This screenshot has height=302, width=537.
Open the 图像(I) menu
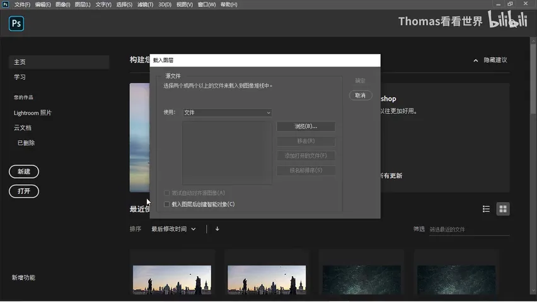coord(62,4)
